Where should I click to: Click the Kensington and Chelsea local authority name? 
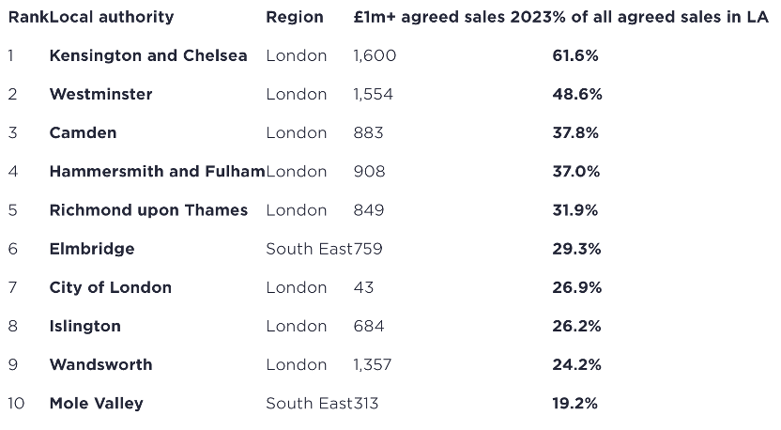147,55
